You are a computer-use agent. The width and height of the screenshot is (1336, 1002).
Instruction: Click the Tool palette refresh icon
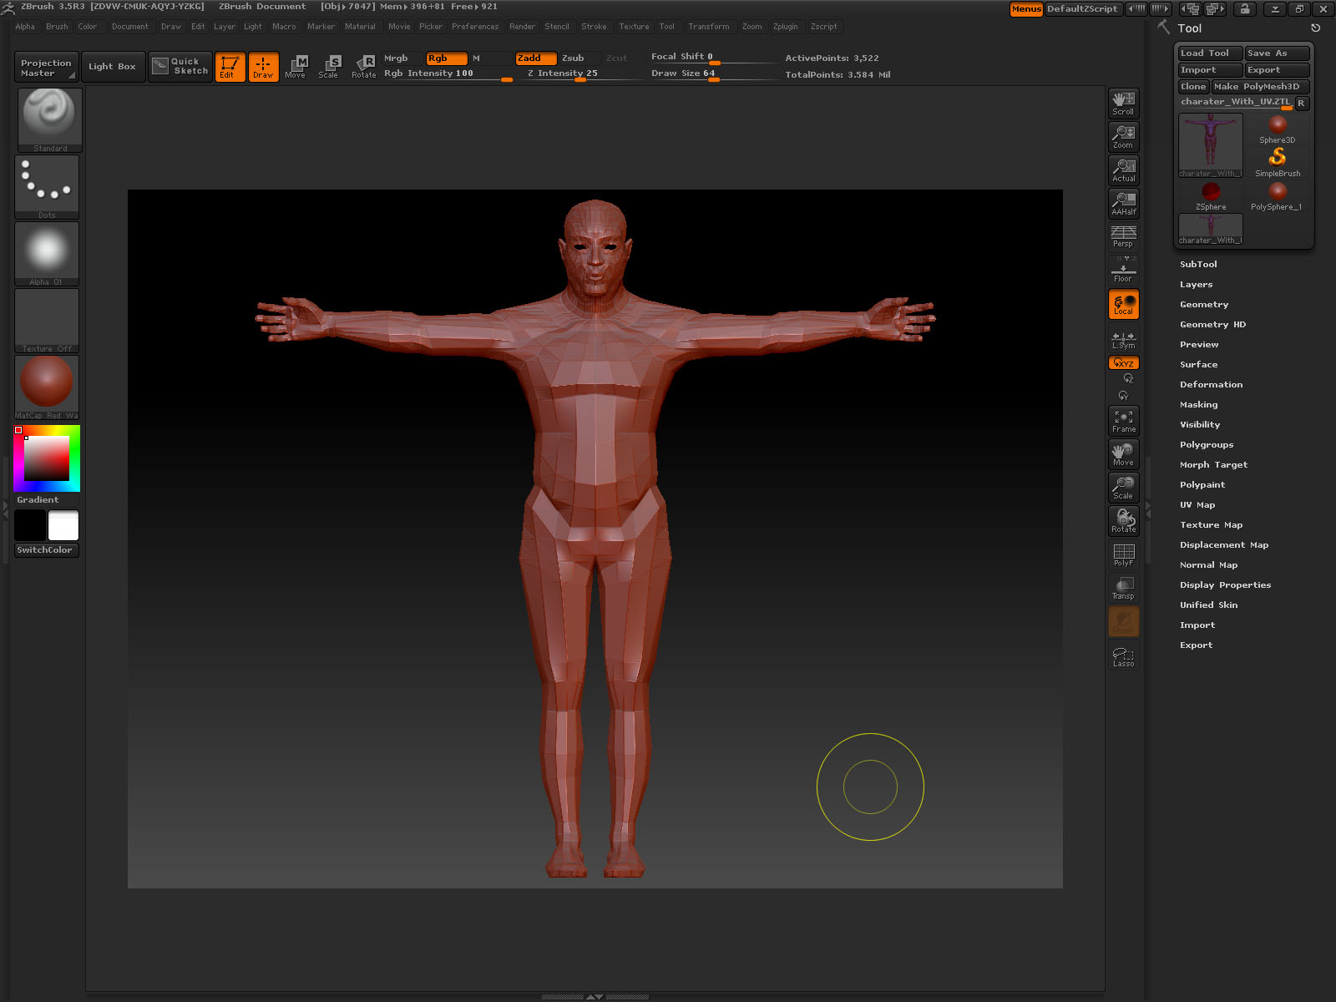pyautogui.click(x=1315, y=28)
